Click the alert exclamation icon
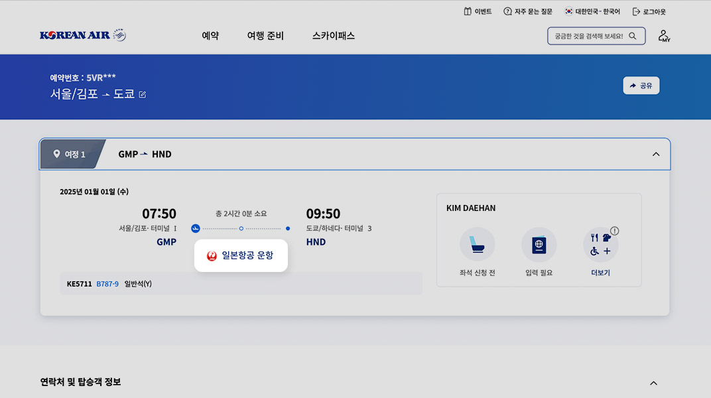Viewport: 711px width, 398px height. point(614,231)
